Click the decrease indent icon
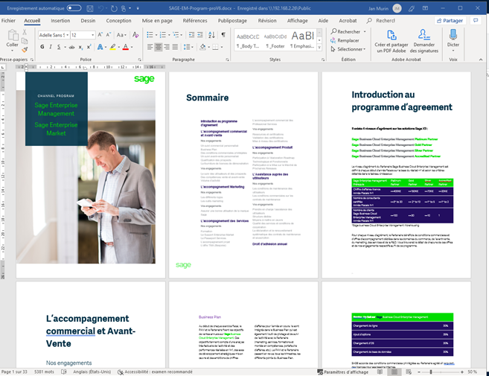Image resolution: width=489 pixels, height=376 pixels. point(192,35)
